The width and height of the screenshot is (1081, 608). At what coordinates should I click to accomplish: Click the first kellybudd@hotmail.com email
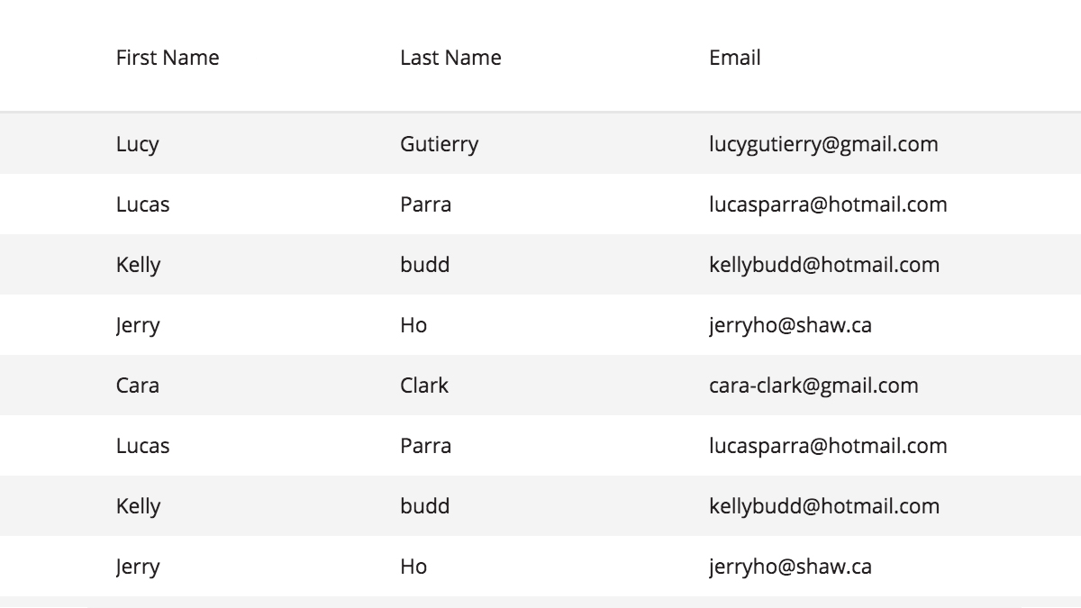coord(824,265)
